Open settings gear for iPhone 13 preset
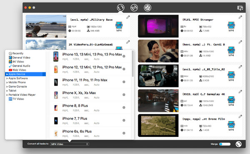This screenshot has height=154, width=250. [x=124, y=56]
